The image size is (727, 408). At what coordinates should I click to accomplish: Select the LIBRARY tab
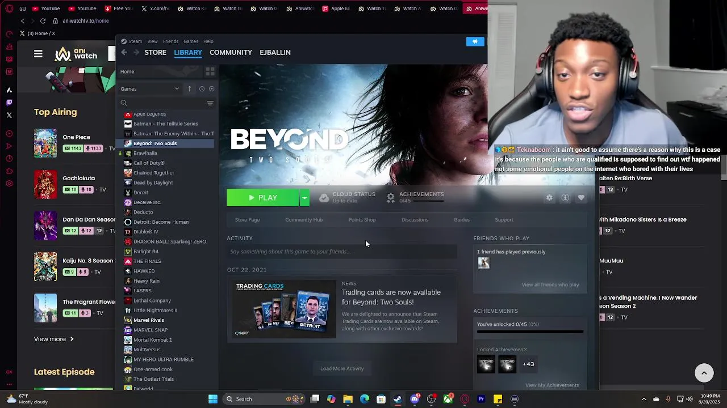click(x=188, y=52)
